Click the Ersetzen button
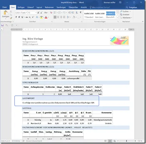This screenshot has width=146, height=144. [125, 15]
